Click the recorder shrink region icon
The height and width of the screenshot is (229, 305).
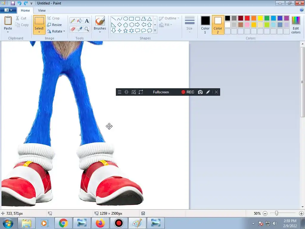coord(126,92)
